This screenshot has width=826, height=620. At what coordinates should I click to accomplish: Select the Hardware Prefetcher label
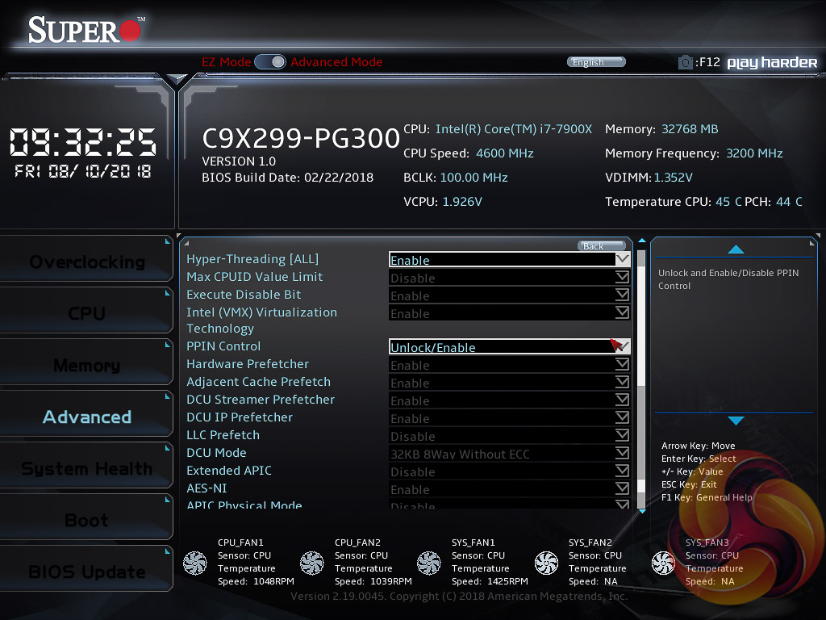pos(248,364)
